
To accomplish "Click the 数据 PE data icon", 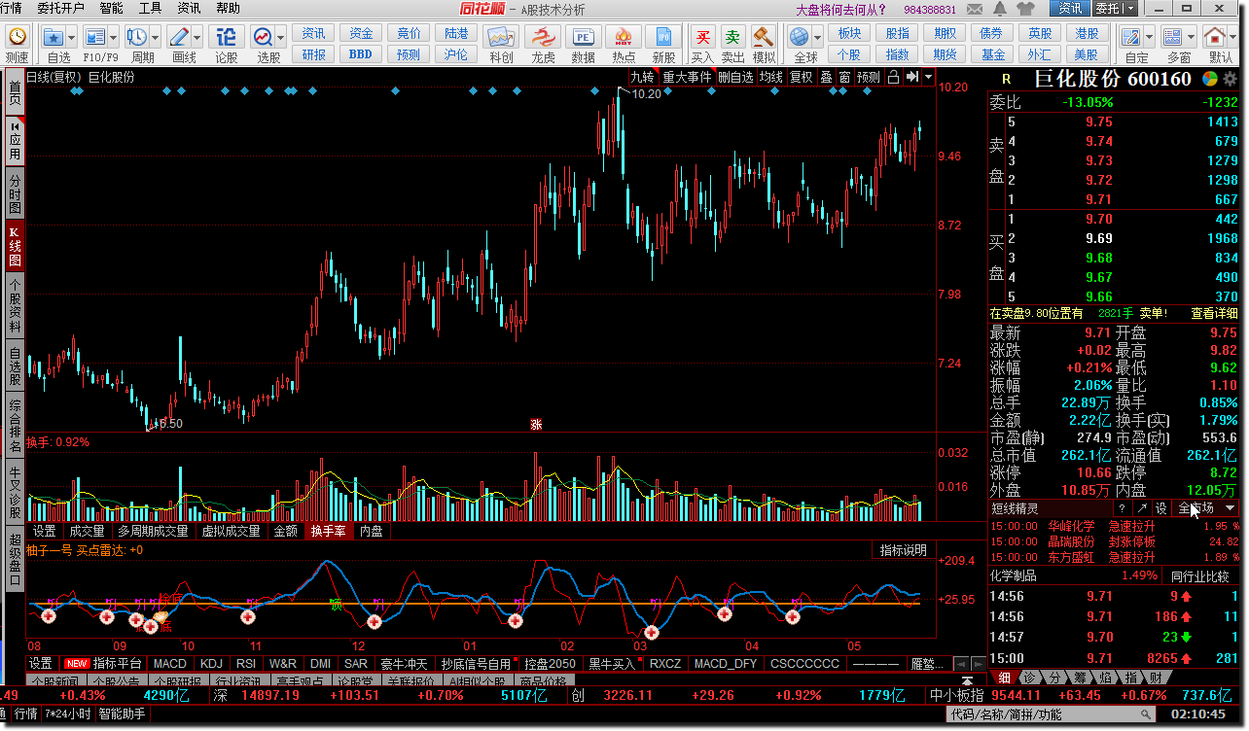I will [x=584, y=37].
